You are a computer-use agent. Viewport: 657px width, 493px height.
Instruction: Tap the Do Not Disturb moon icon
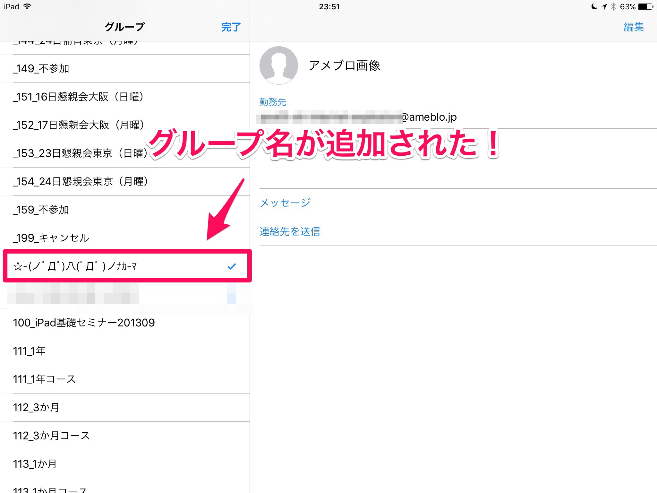point(594,7)
